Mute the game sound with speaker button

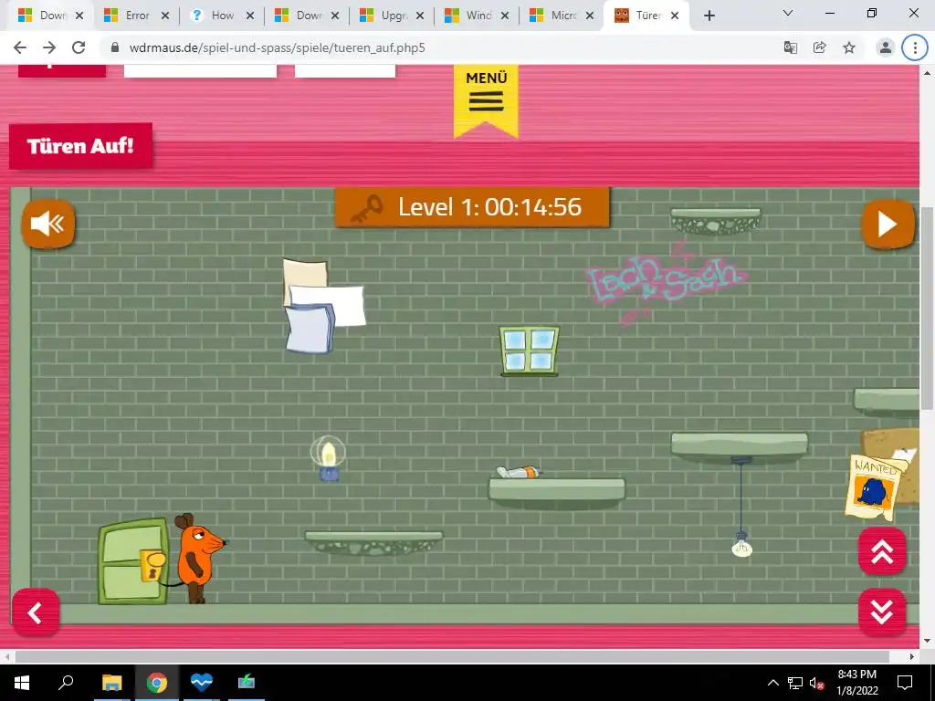coord(48,225)
